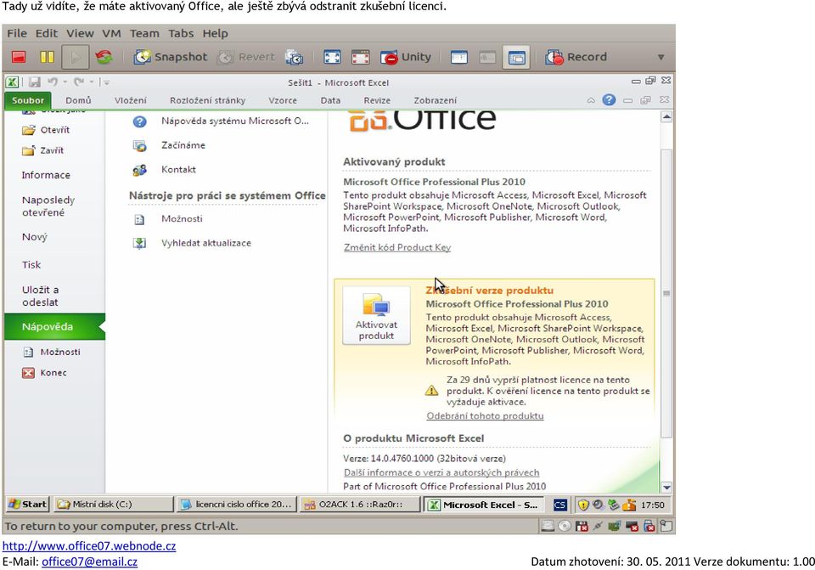
Task: Click the Revert snapshot button
Action: coord(246,57)
